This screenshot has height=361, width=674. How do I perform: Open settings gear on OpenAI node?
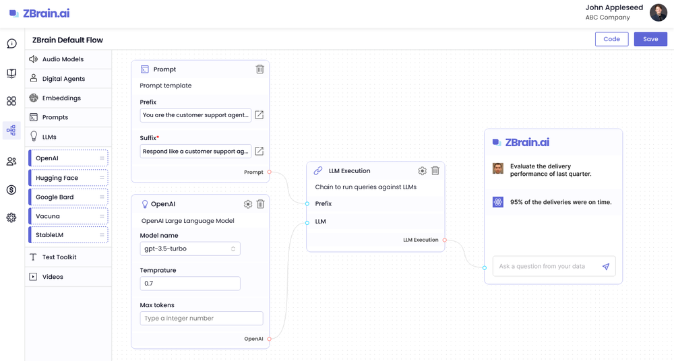click(x=248, y=204)
